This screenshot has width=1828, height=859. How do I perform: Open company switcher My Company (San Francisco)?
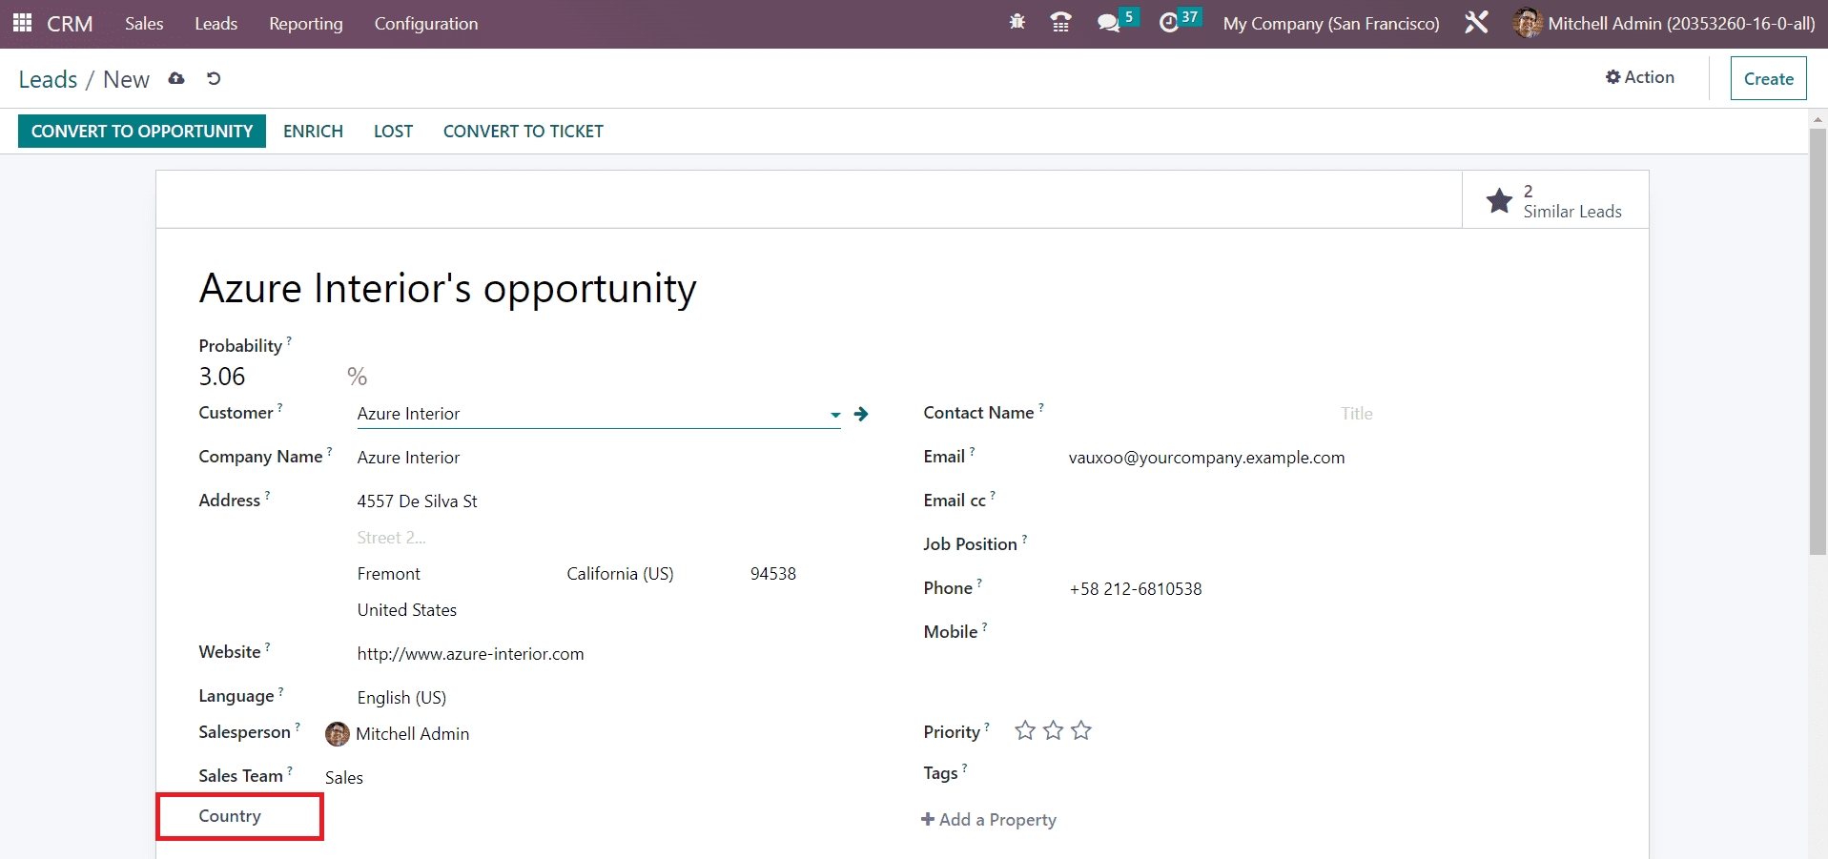click(1331, 24)
